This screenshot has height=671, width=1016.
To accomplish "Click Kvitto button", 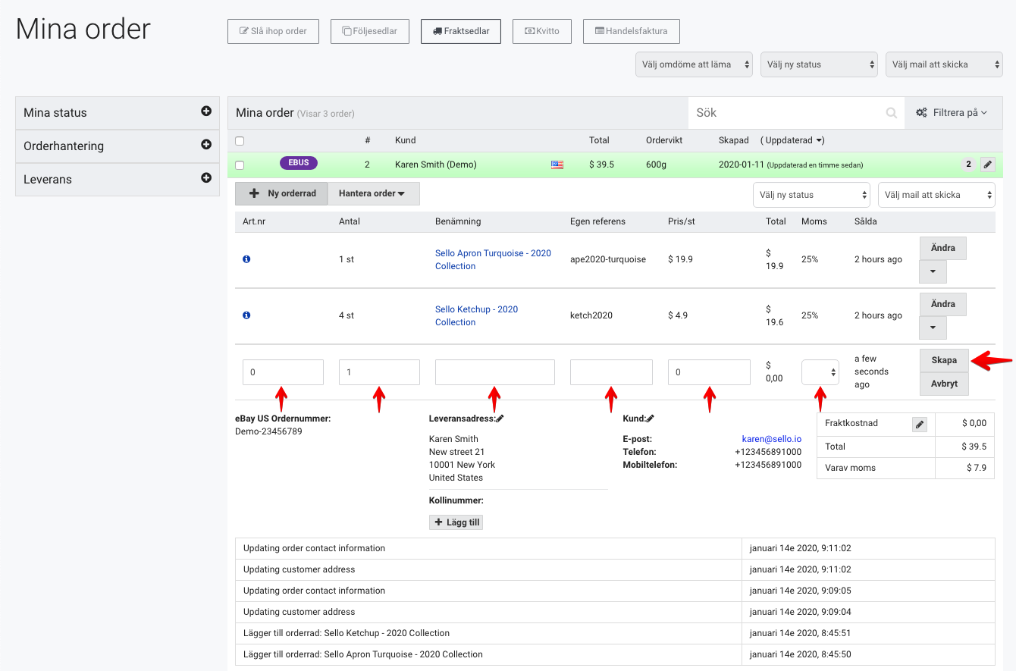I will pos(542,31).
